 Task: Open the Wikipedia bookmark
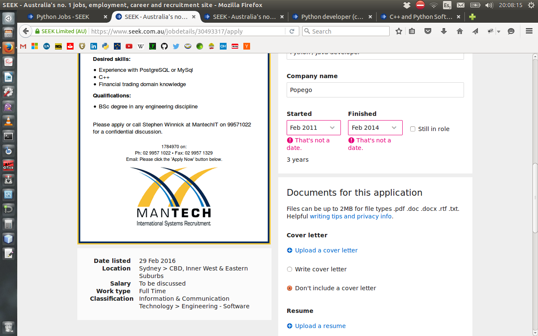tap(141, 46)
